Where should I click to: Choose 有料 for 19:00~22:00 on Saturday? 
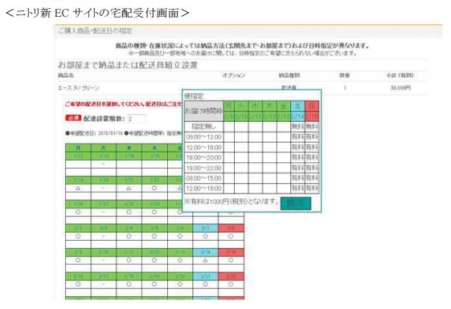(297, 168)
